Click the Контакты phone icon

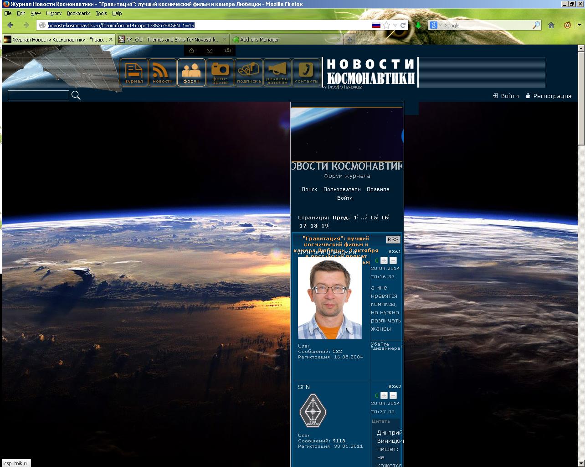[x=306, y=72]
